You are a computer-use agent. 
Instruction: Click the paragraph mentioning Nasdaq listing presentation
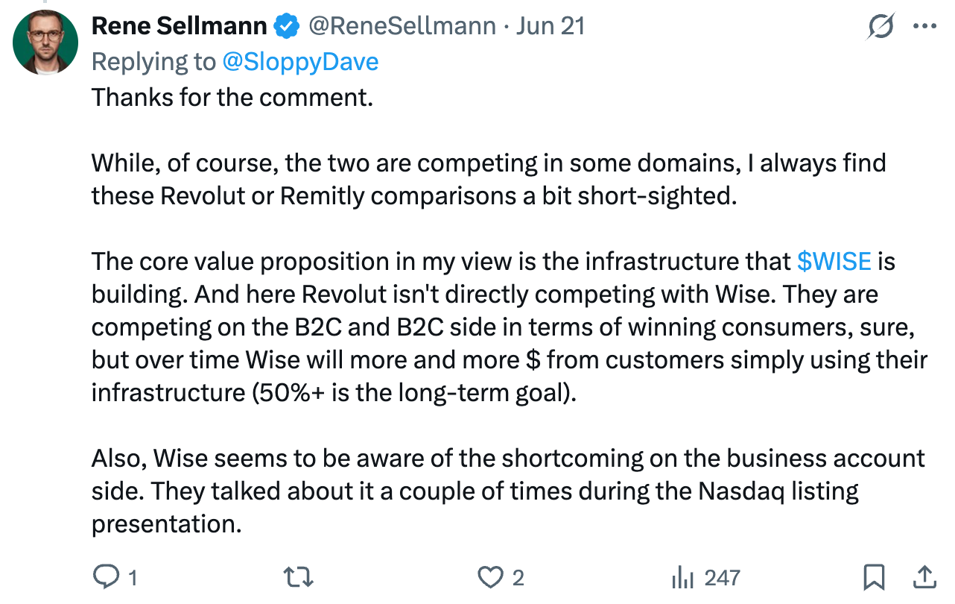coord(508,491)
